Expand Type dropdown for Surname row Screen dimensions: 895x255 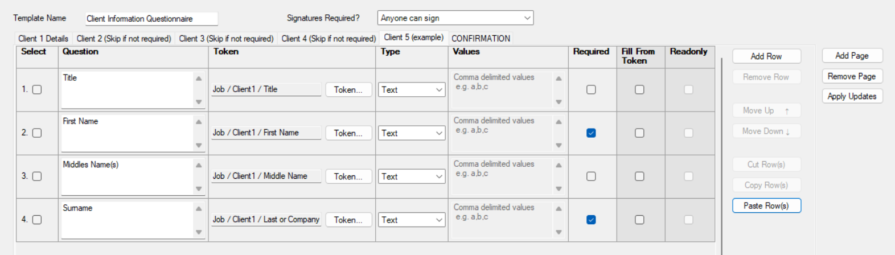412,220
